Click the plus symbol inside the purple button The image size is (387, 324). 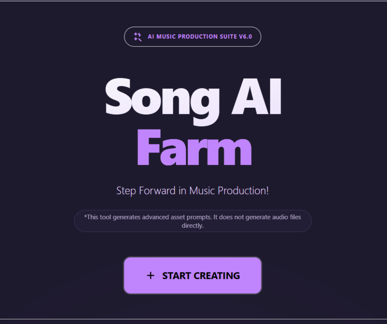(x=151, y=275)
